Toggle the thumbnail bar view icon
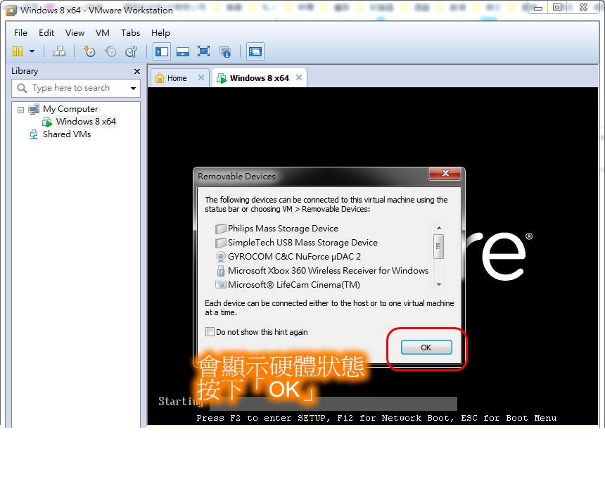Image resolution: width=605 pixels, height=484 pixels. tap(182, 52)
